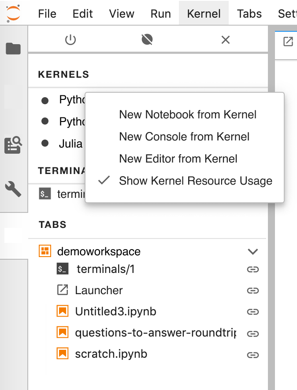Click the notebook icon beside Untitled3.ipynb
The image size is (297, 390).
click(63, 311)
